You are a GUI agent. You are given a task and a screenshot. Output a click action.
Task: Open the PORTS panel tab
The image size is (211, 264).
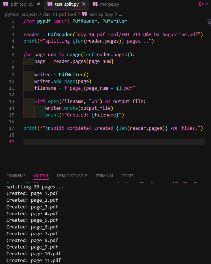click(x=128, y=176)
